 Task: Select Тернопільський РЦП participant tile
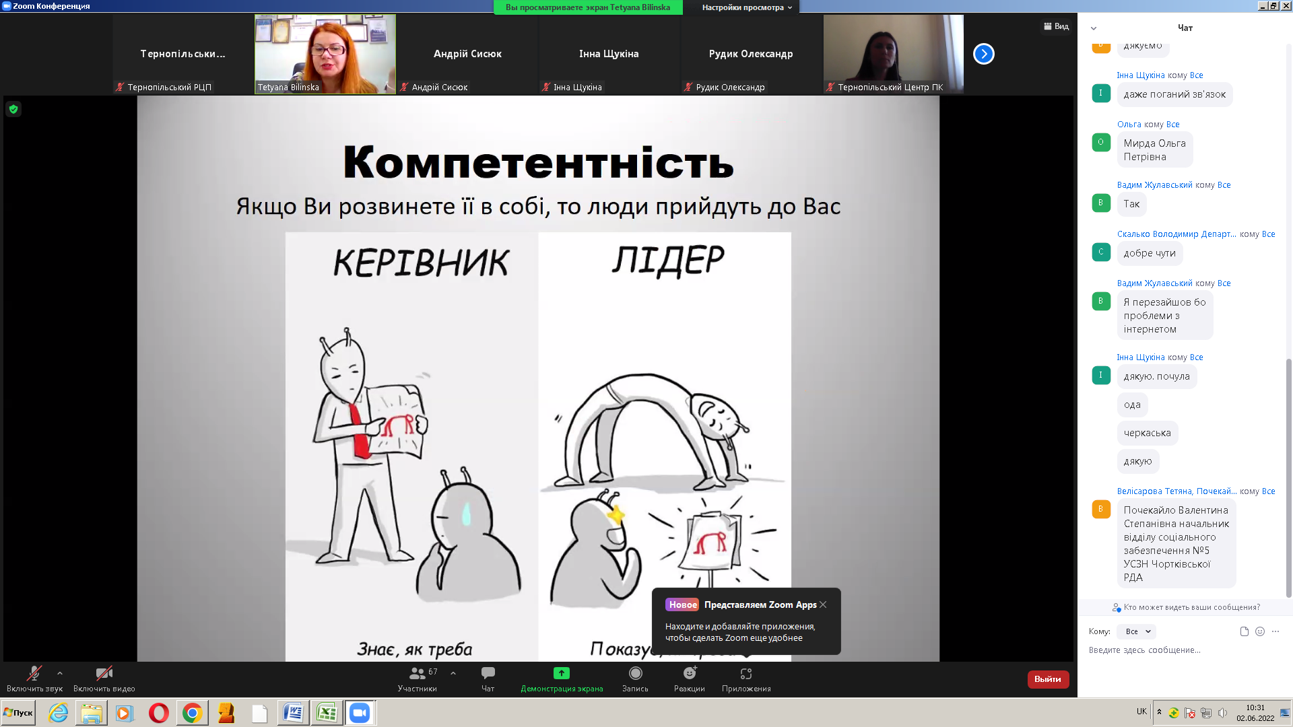point(183,54)
